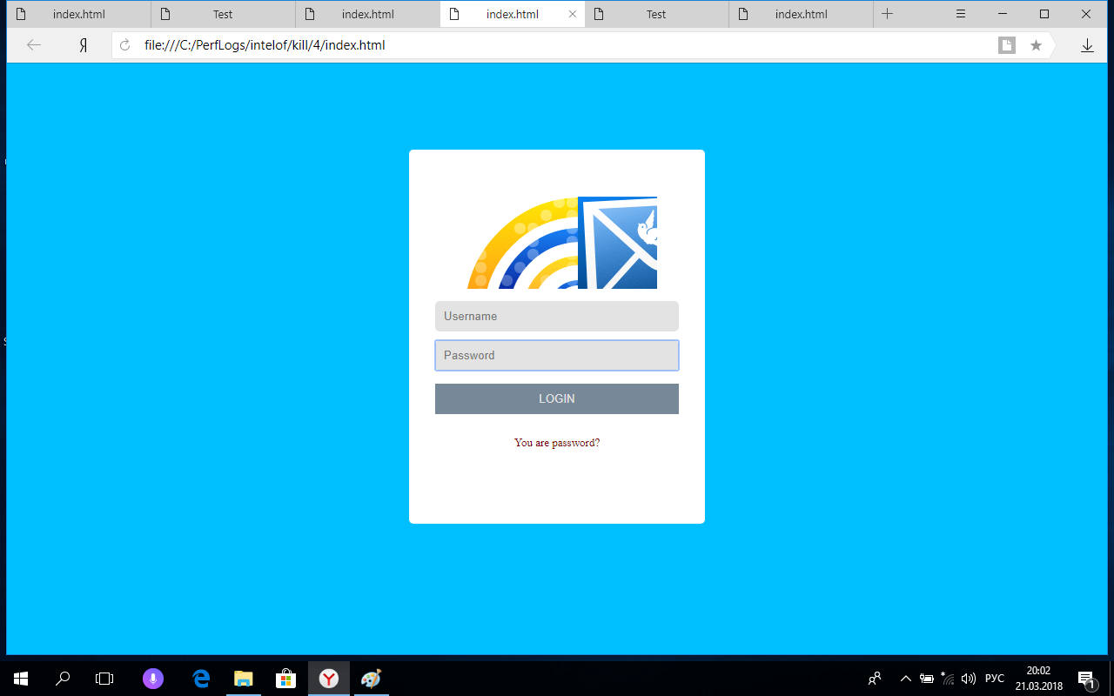Open File Explorer from the taskbar
The width and height of the screenshot is (1114, 696).
(x=244, y=679)
